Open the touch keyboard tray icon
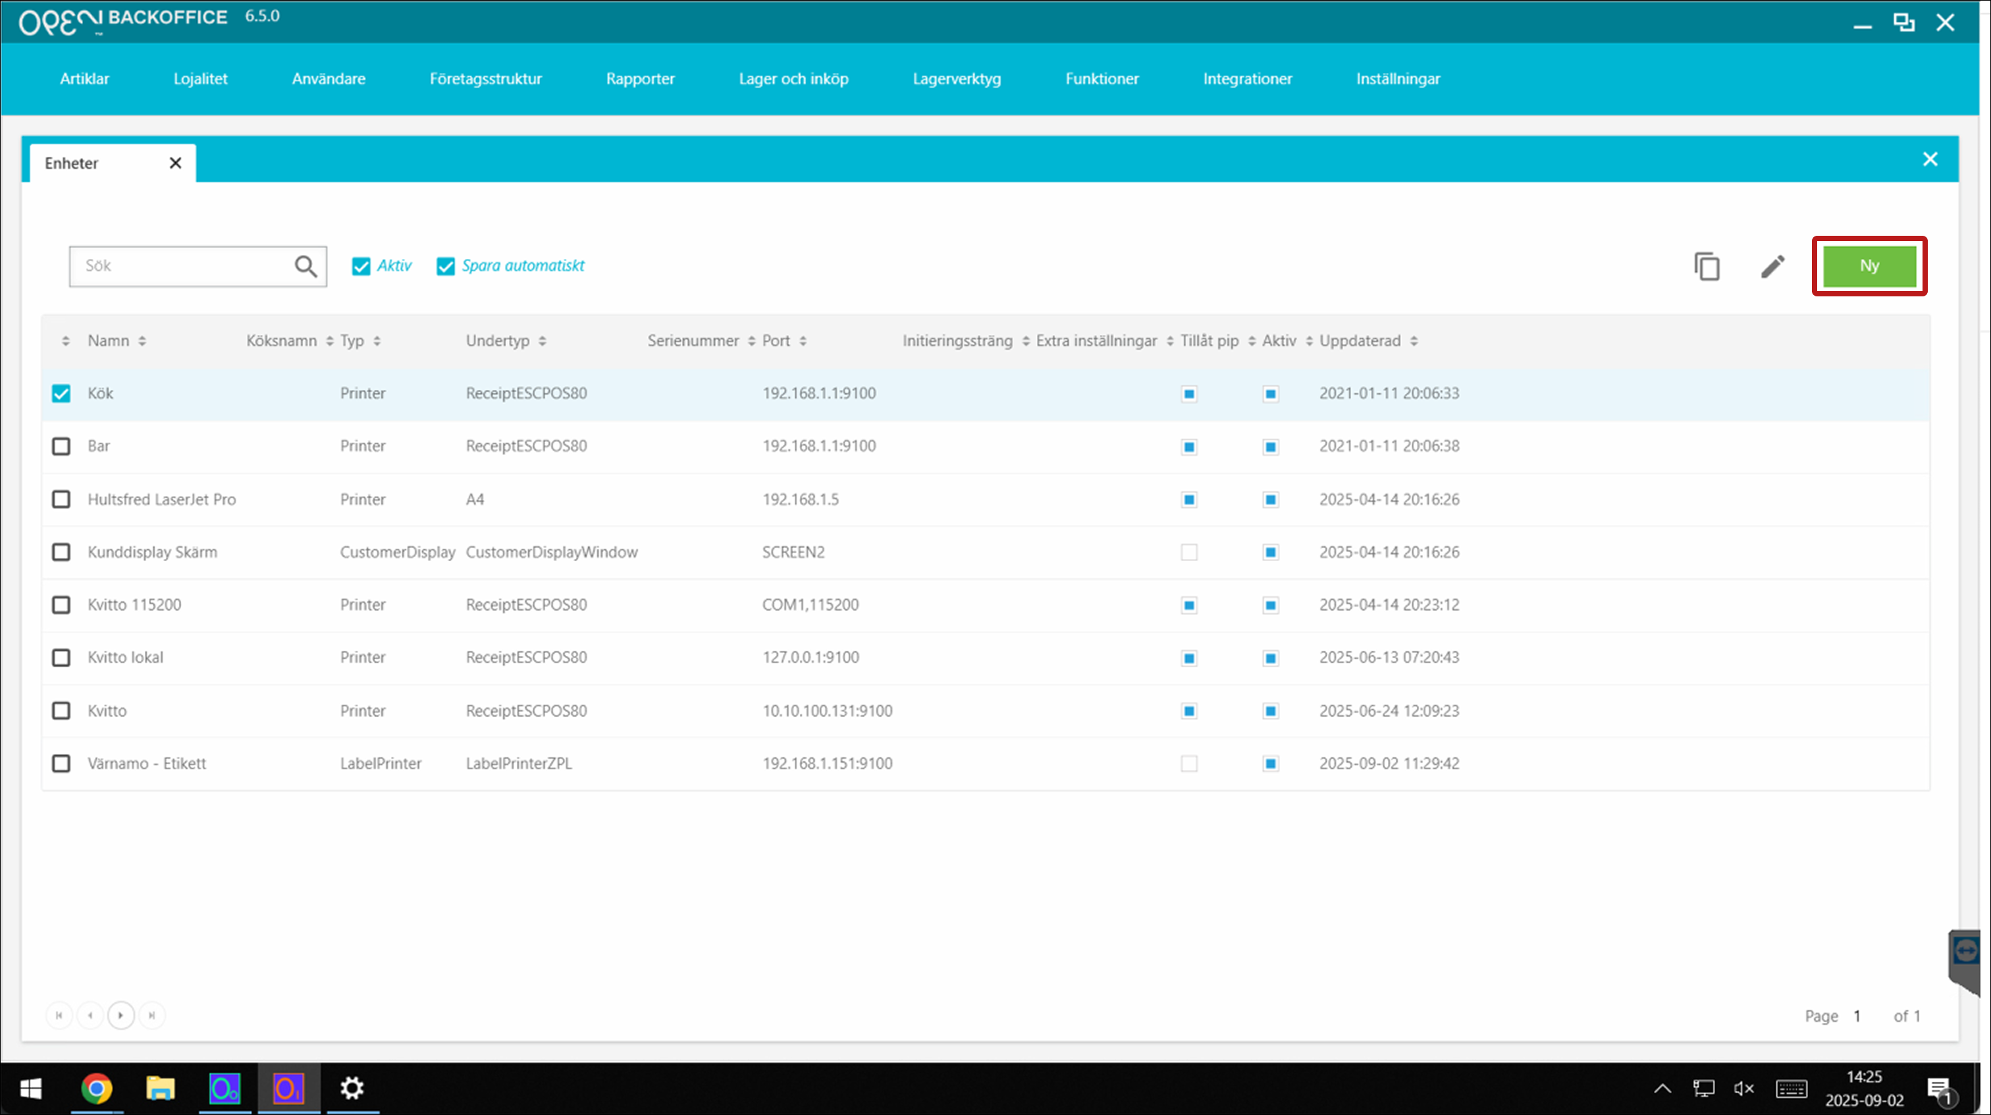 (x=1791, y=1089)
